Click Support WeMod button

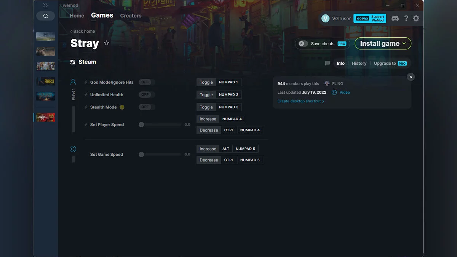pos(378,18)
